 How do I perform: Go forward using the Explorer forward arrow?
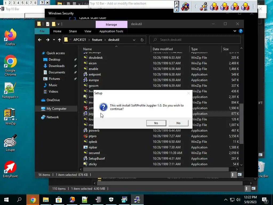click(47, 40)
